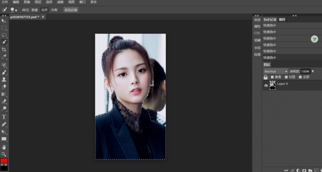Select the Brush tool

tap(4, 72)
